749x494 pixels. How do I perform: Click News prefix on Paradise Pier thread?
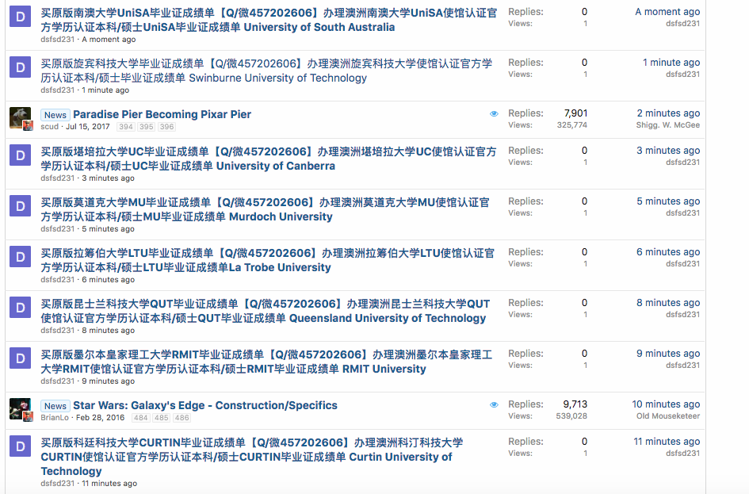pyautogui.click(x=55, y=115)
